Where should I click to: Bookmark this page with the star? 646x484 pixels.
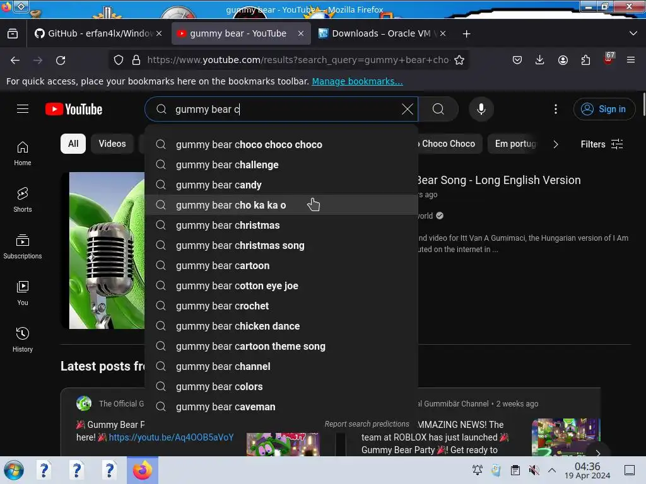(x=459, y=60)
